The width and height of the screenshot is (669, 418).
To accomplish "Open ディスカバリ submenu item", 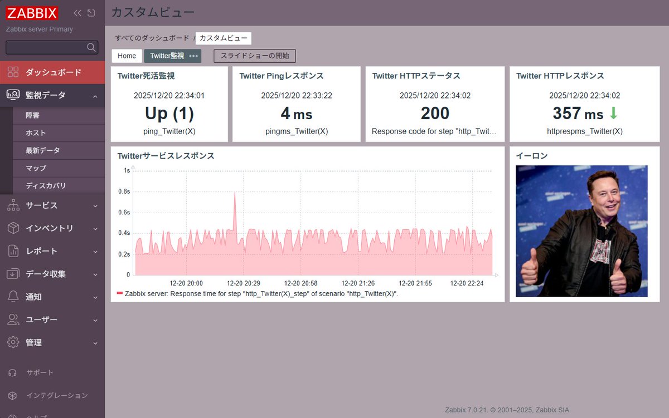I will coord(59,185).
